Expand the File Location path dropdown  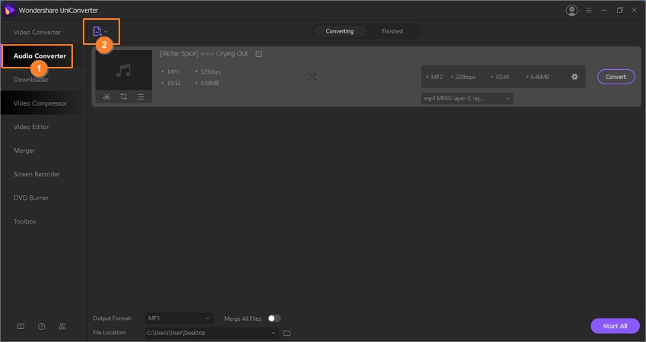[212, 333]
